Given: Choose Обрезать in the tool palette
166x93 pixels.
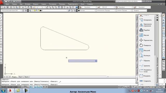Looking at the screenshot, I should point(145,61).
